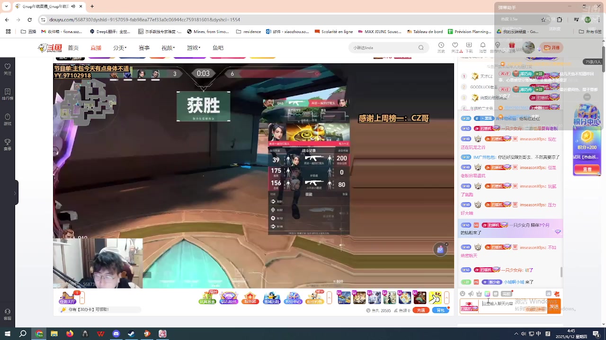Image resolution: width=606 pixels, height=340 pixels.
Task: Close the floating robot icon overlay
Action: [x=446, y=245]
